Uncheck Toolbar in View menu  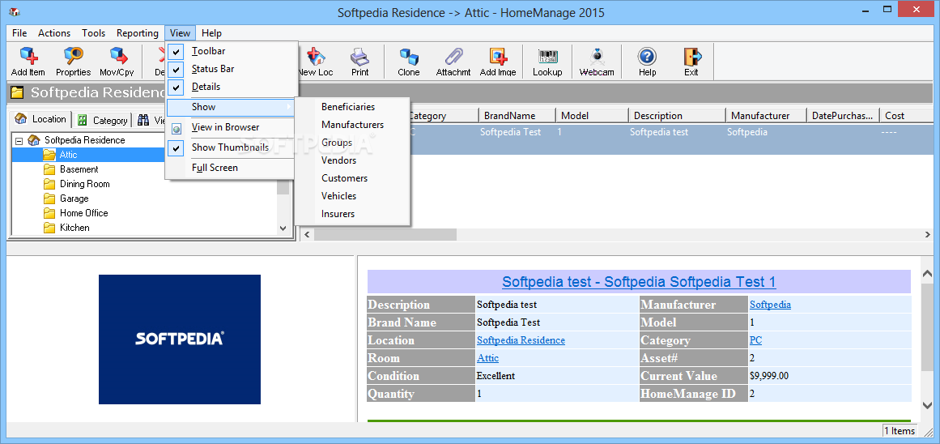[176, 51]
